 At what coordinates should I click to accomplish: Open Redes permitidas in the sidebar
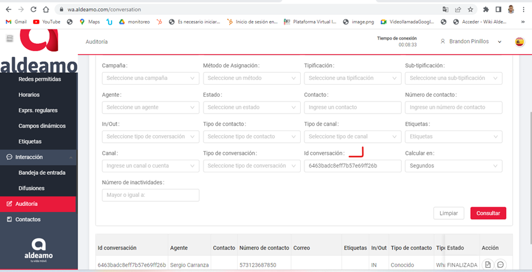40,79
